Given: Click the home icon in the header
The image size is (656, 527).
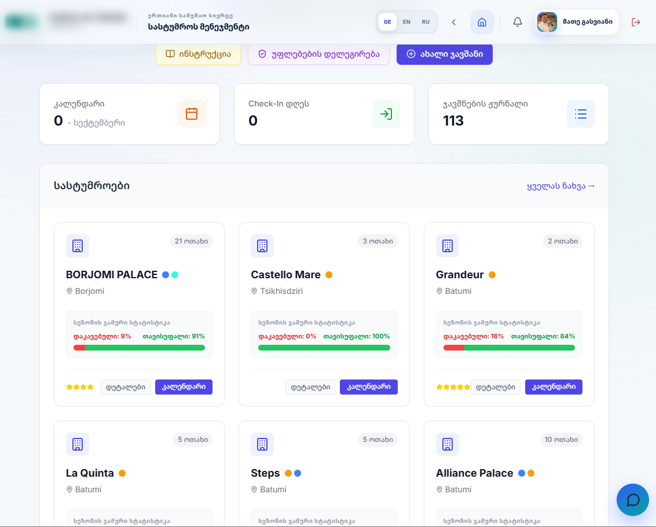Looking at the screenshot, I should tap(482, 22).
